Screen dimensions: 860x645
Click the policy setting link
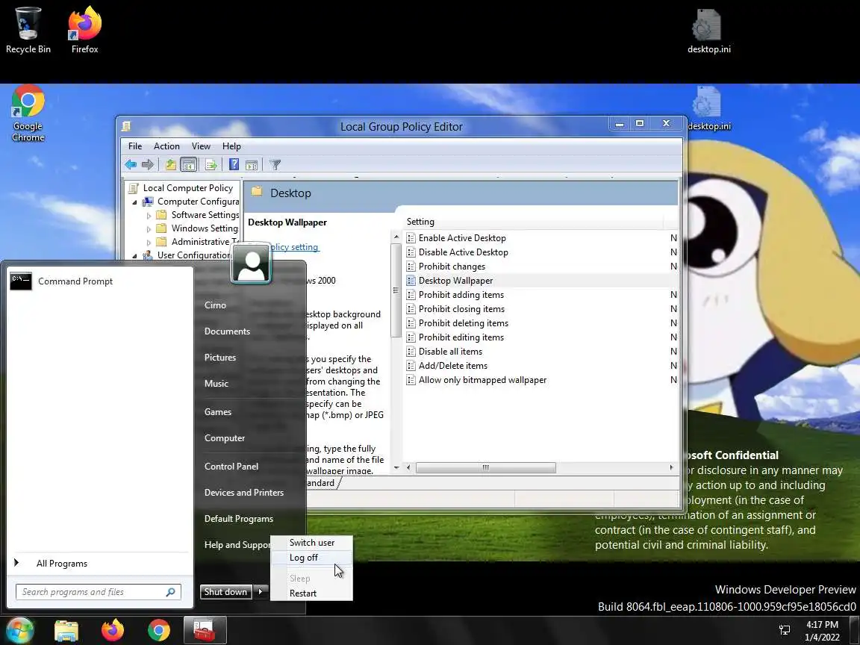coord(295,247)
